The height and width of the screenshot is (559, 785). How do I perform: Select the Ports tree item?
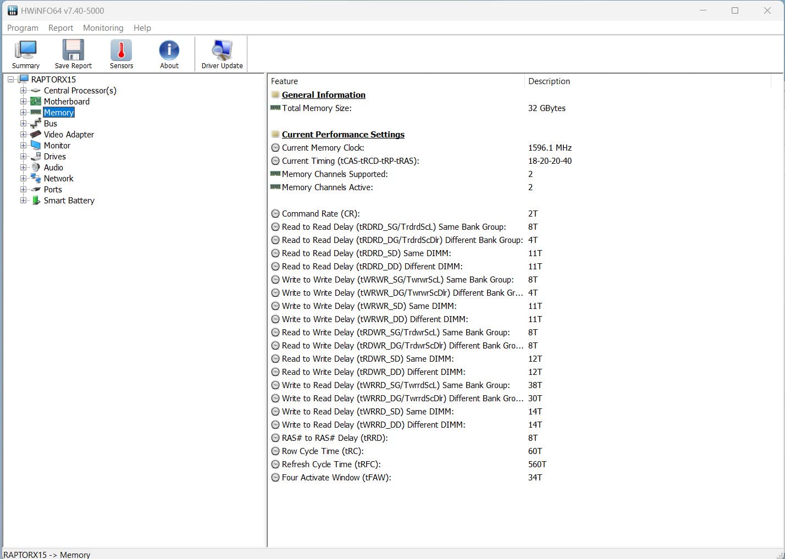click(53, 190)
